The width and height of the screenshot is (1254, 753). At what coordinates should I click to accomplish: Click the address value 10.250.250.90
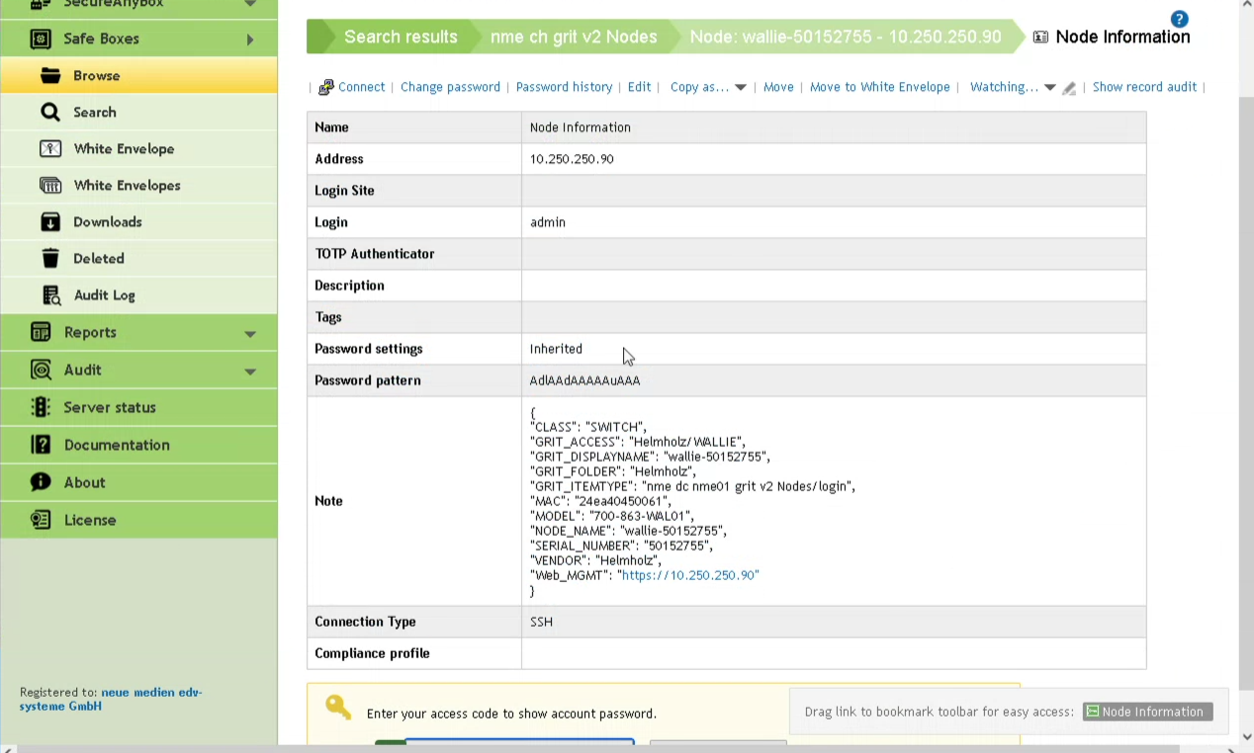pos(572,159)
